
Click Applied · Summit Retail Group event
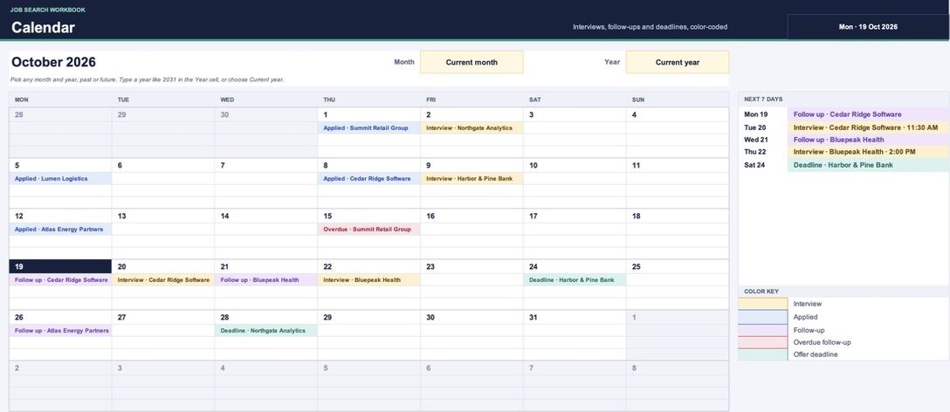click(369, 127)
